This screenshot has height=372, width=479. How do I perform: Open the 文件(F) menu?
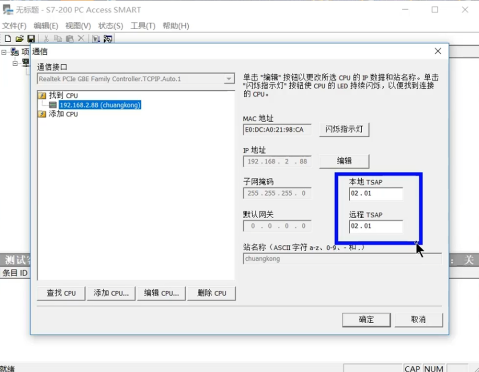[x=14, y=26]
